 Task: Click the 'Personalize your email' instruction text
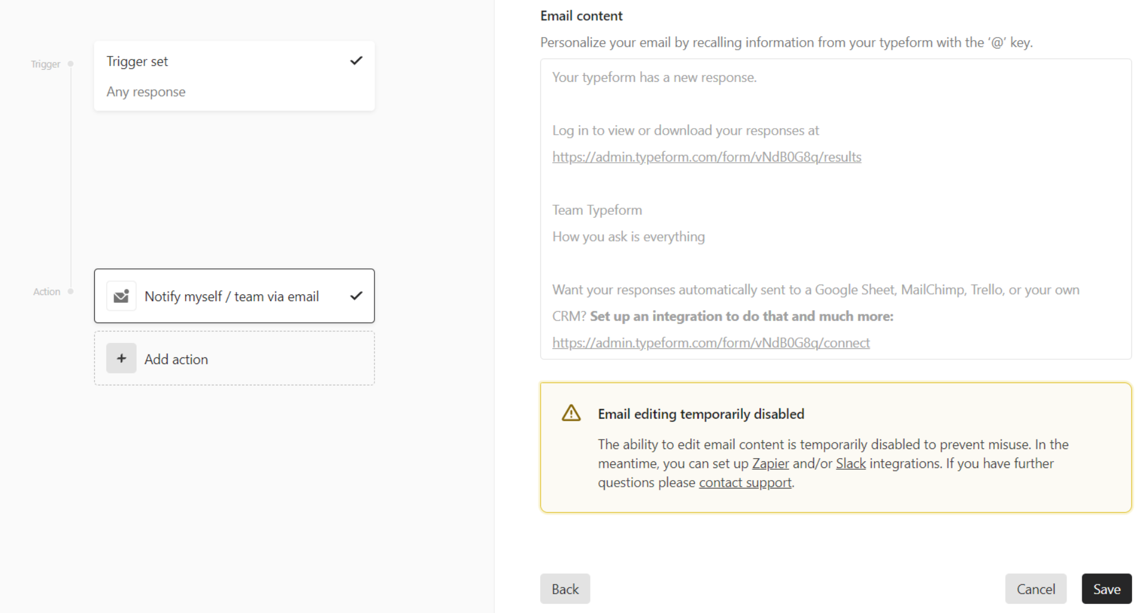786,42
